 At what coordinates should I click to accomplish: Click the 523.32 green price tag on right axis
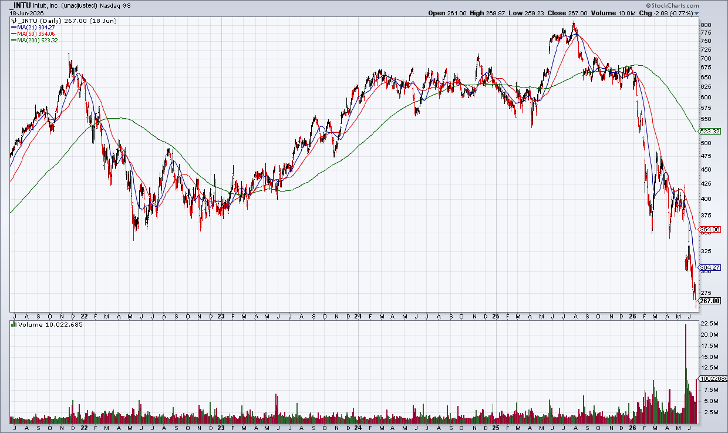(x=710, y=131)
